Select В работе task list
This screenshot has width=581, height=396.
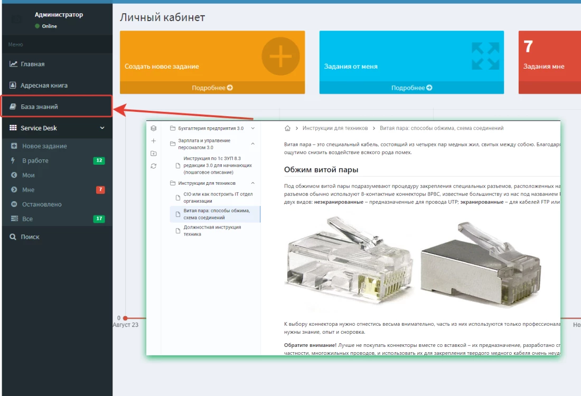point(35,161)
